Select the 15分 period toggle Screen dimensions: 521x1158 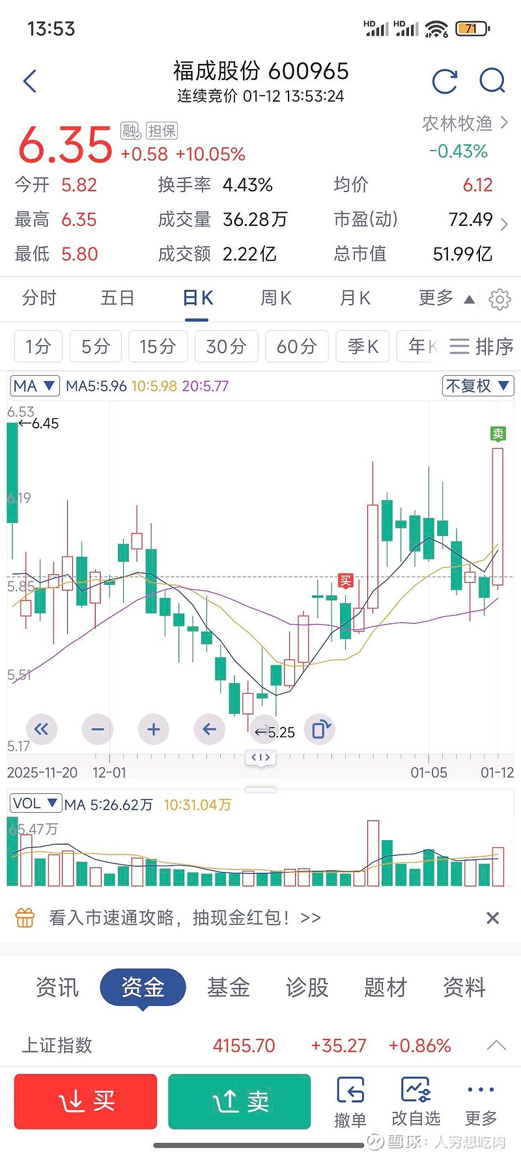click(158, 346)
